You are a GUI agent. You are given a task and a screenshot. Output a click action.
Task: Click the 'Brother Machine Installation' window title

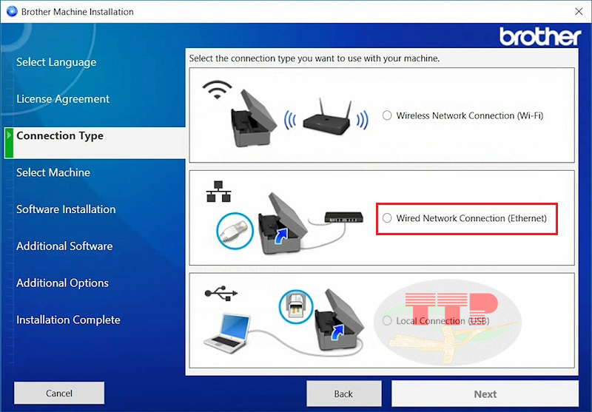(78, 12)
